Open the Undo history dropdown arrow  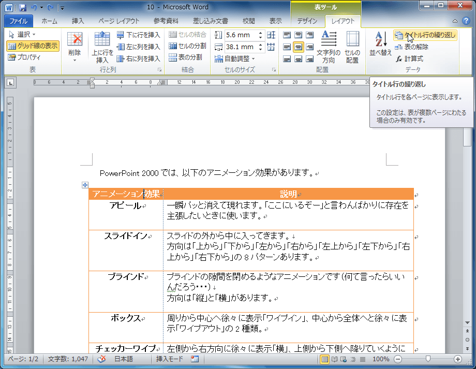(41, 8)
